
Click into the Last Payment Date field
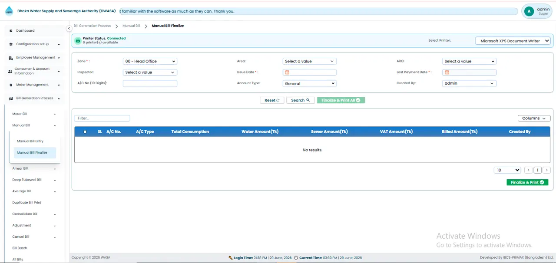[469, 72]
